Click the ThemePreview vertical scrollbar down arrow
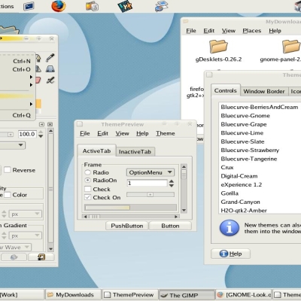Viewport: 301px width, 301px height. click(184, 210)
